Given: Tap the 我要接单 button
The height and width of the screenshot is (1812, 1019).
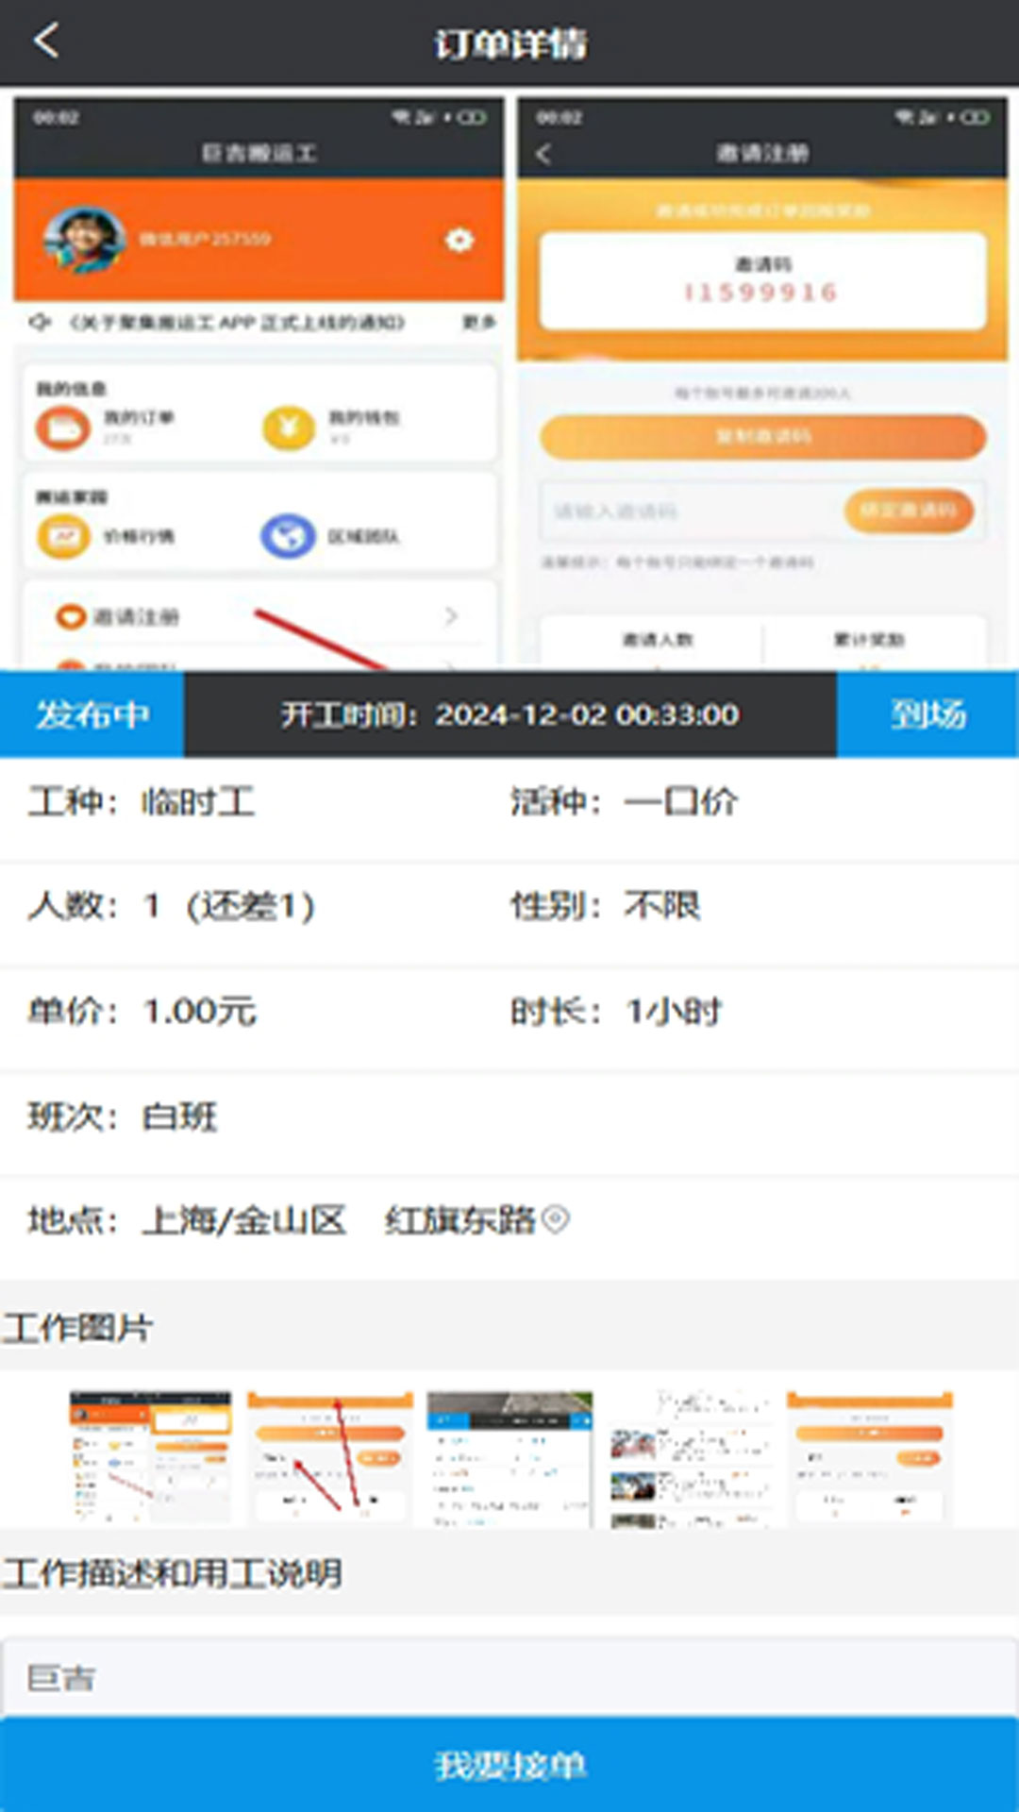Looking at the screenshot, I should pos(509,1764).
